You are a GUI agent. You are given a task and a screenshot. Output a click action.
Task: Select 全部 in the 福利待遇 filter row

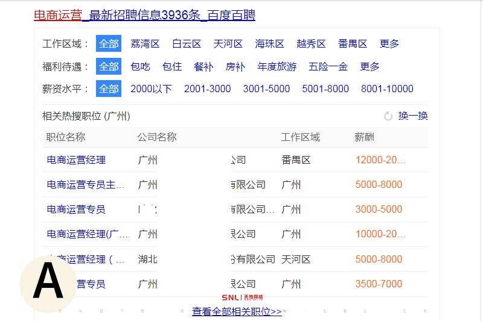109,66
